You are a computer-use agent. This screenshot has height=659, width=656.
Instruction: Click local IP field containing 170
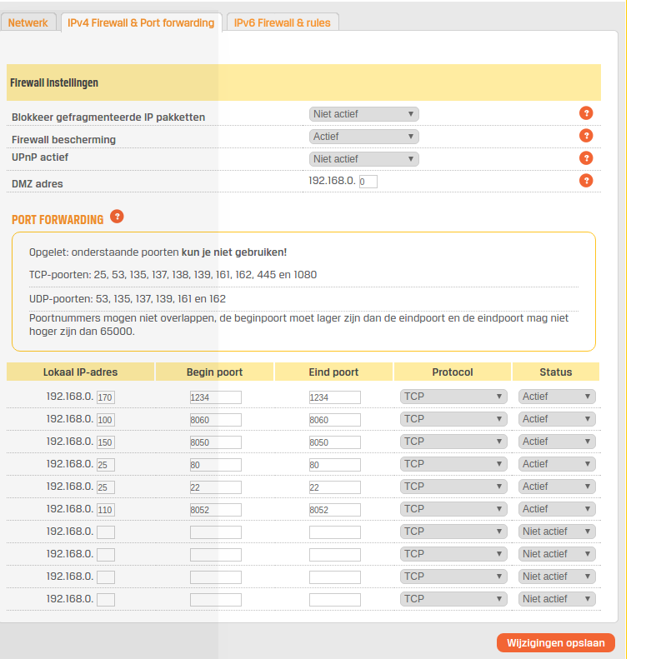106,397
